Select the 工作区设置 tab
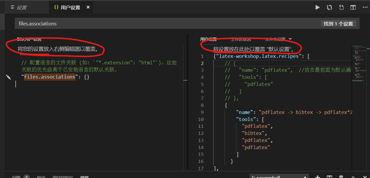 coord(241,39)
